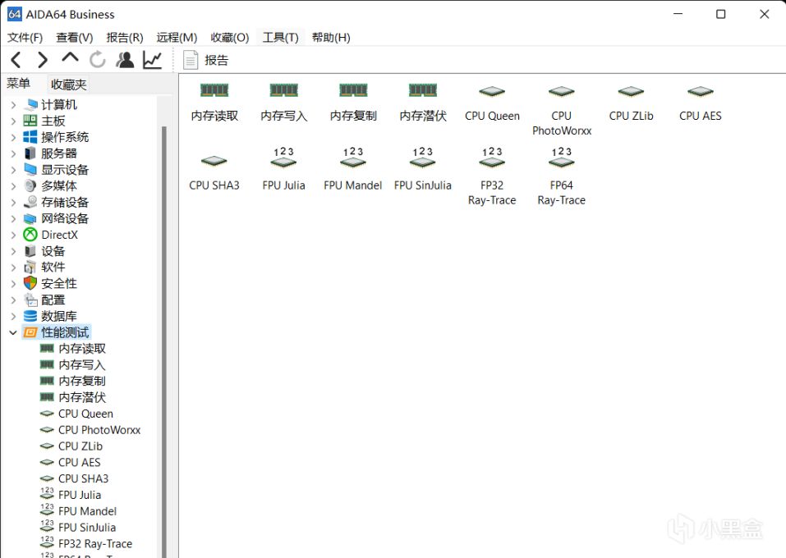Image resolution: width=786 pixels, height=558 pixels.
Task: Select FPU Mandel icon in main pane
Action: pos(353,158)
